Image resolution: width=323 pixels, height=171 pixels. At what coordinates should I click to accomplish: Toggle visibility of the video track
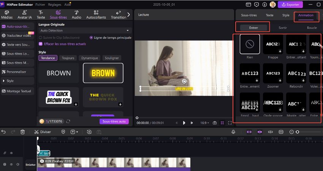[11, 165]
